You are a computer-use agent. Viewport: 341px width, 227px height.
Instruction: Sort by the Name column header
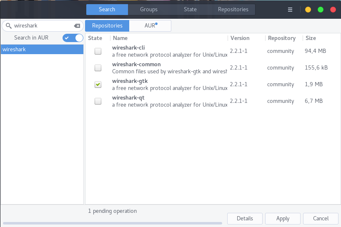(x=120, y=38)
